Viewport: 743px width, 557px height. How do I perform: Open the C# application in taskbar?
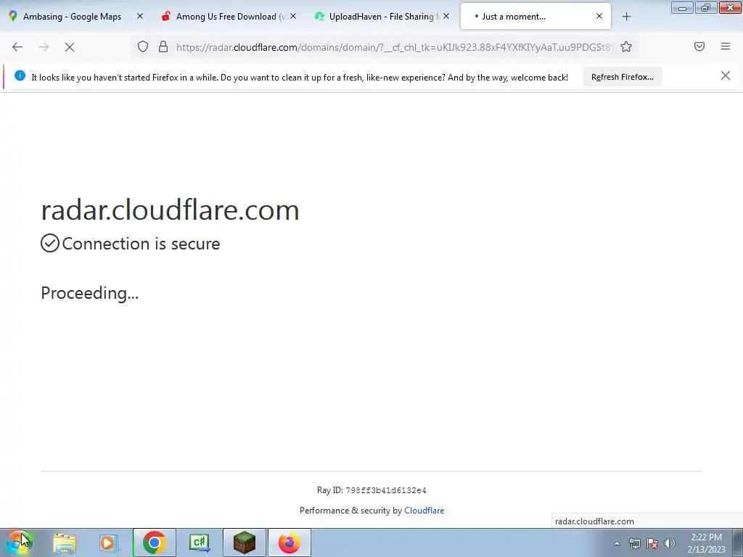tap(199, 542)
